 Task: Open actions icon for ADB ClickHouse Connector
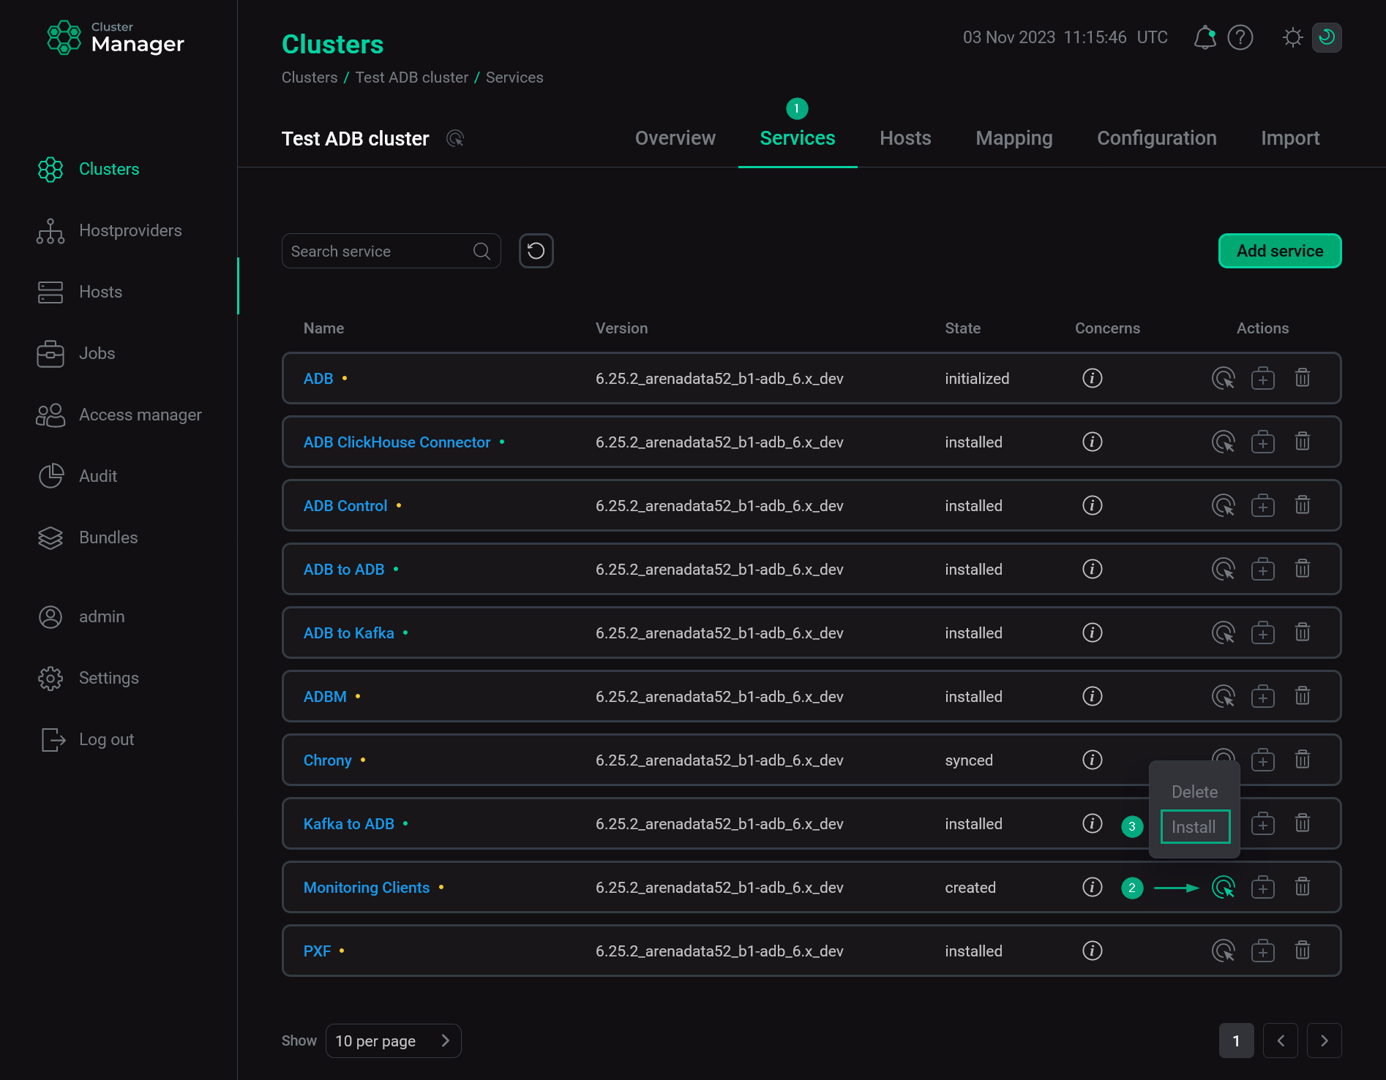(1224, 442)
